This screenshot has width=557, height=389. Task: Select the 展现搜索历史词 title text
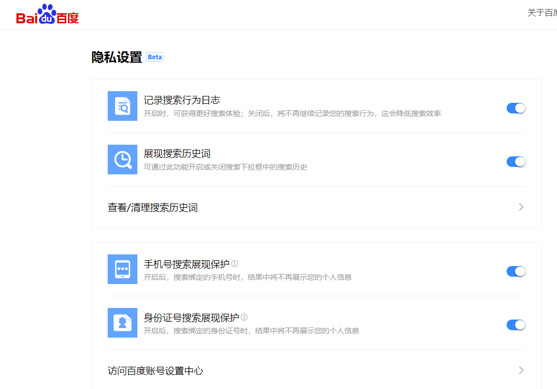click(177, 154)
